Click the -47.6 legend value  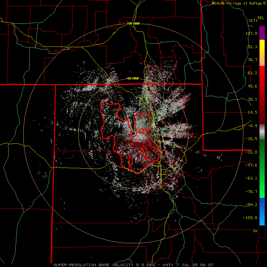[251, 165]
